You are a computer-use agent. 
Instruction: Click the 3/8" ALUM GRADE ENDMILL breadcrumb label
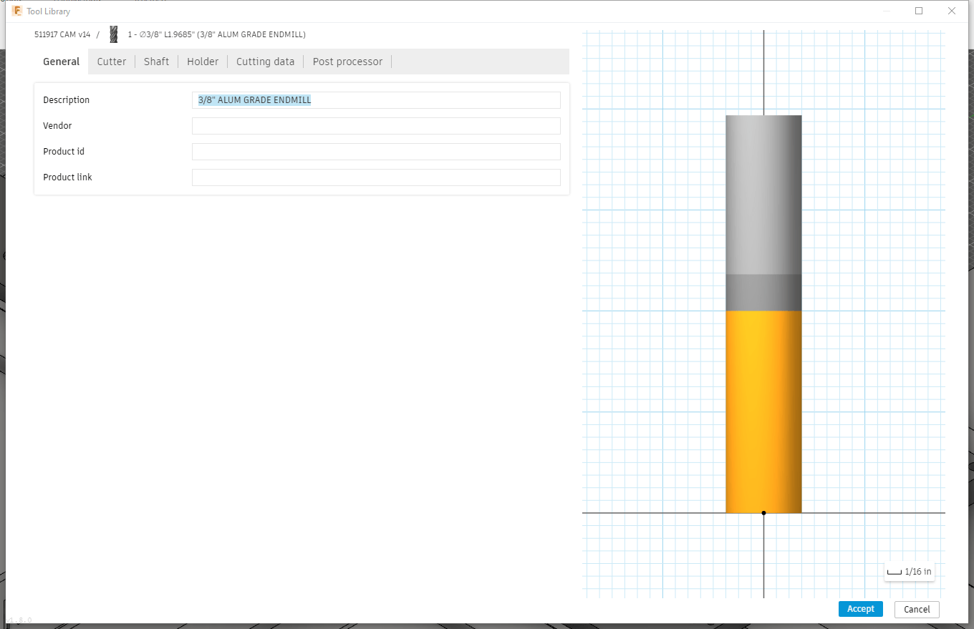215,34
